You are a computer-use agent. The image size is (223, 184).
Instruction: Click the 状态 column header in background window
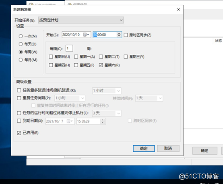tap(218, 41)
